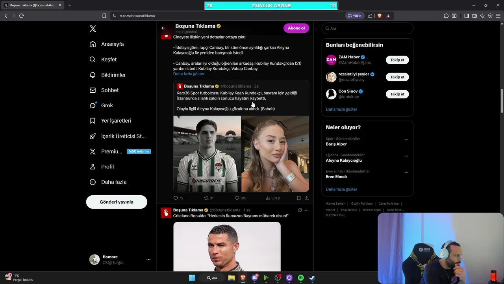
Task: Follow rezalet iyi şeyler with Takip et
Action: (x=397, y=77)
